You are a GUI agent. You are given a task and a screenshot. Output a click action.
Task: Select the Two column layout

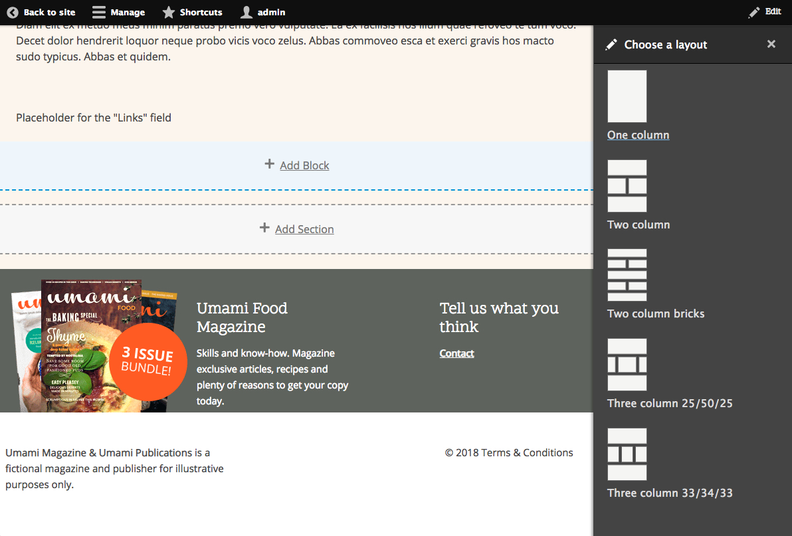tap(638, 224)
